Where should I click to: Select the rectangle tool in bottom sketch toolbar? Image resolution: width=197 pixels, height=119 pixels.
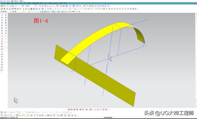pos(27,112)
